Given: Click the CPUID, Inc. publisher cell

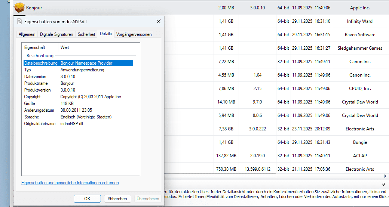Looking at the screenshot, I should pyautogui.click(x=360, y=89).
